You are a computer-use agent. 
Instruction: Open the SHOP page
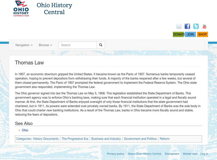tap(202, 35)
